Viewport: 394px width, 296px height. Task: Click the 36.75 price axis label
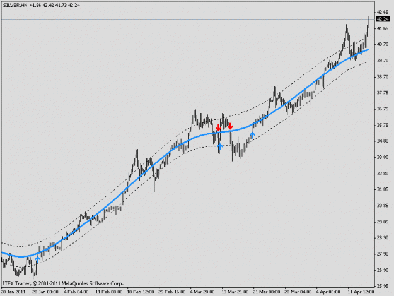[383, 109]
